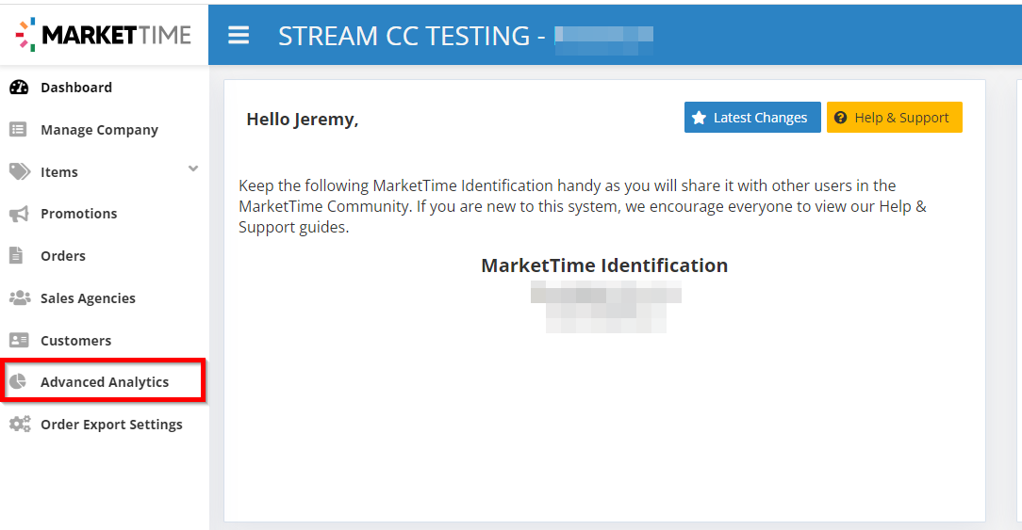Viewport: 1022px width, 530px height.
Task: Select Advanced Analytics in sidebar
Action: coord(105,381)
